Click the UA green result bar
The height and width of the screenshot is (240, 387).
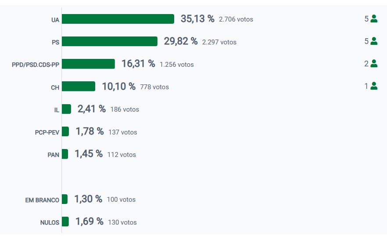pyautogui.click(x=118, y=19)
